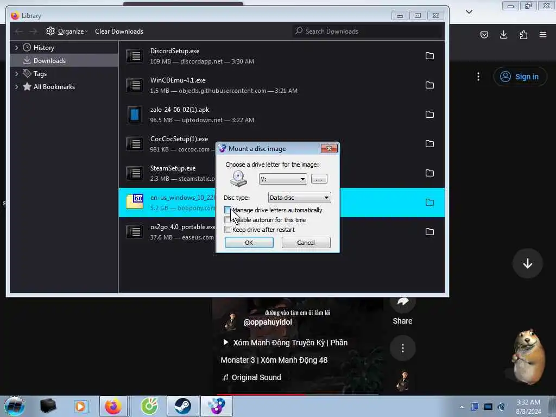Go forward in Library window

coord(33,31)
